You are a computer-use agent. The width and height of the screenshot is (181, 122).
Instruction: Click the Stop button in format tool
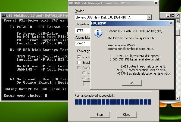(x=100, y=115)
